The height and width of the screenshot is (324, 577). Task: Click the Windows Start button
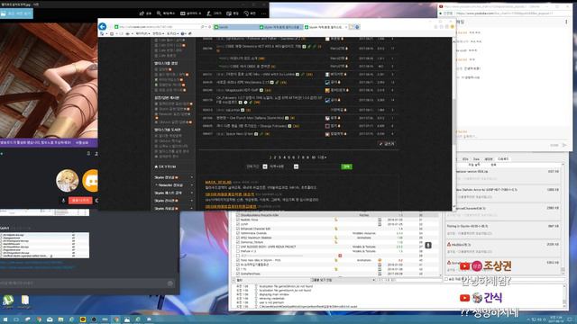5,319
